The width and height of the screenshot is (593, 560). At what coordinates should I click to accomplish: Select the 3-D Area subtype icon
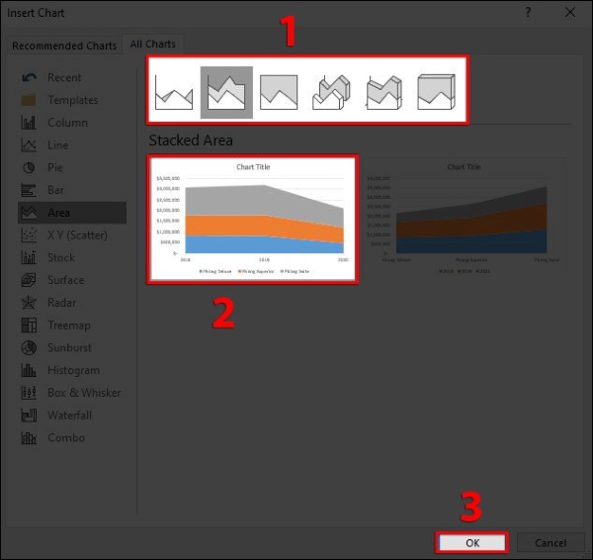(x=332, y=92)
